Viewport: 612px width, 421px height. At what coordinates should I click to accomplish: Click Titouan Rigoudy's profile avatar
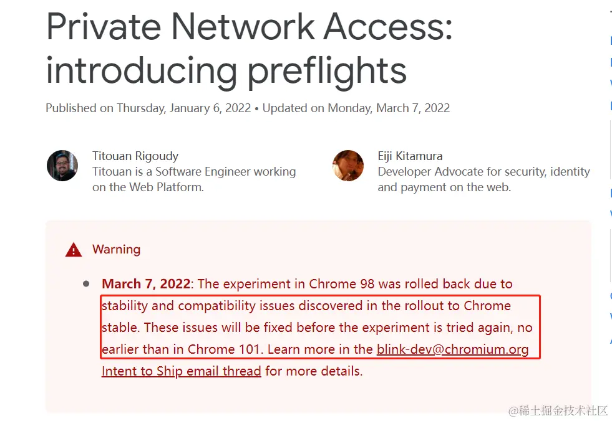click(x=62, y=166)
